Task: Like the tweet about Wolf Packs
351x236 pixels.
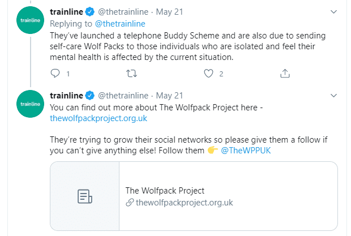Action: tap(208, 74)
